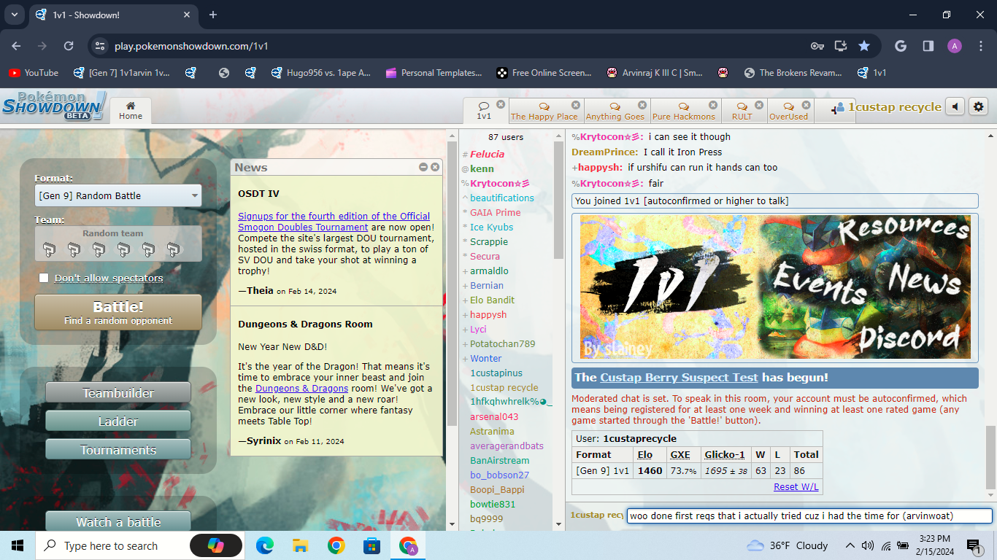The image size is (997, 560).
Task: Open the Format dropdown for Random Battle
Action: 118,195
